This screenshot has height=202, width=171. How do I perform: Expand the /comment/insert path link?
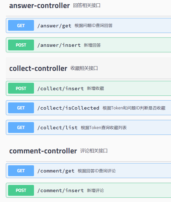pyautogui.click(x=60, y=190)
